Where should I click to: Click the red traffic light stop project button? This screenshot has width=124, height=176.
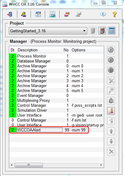coord(102,30)
